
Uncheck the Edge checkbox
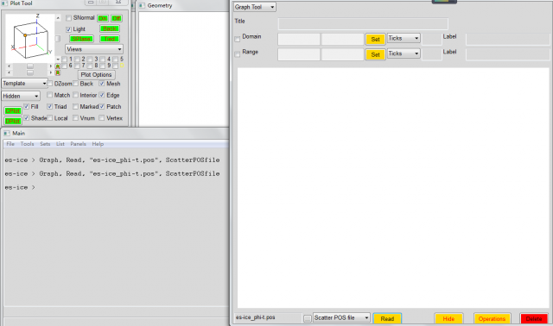102,95
